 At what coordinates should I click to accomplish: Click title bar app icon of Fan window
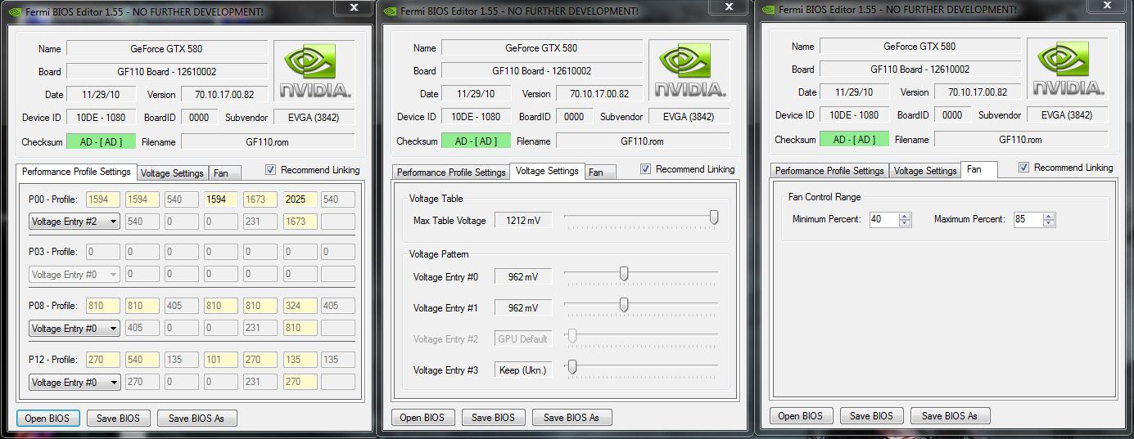[767, 10]
